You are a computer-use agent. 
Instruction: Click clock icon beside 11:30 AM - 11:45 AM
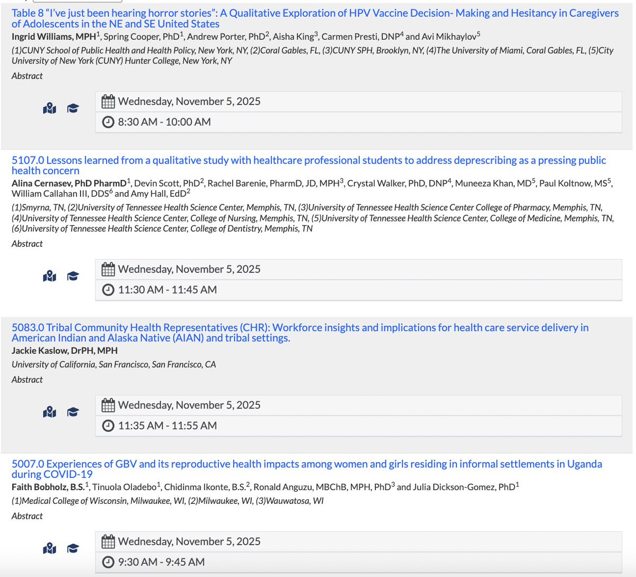(x=108, y=290)
